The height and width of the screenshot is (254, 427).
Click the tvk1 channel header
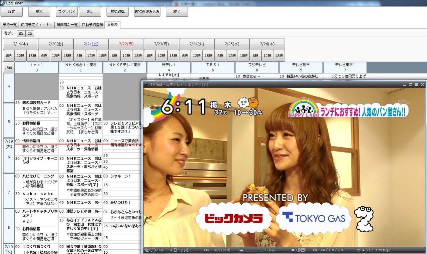point(37,67)
